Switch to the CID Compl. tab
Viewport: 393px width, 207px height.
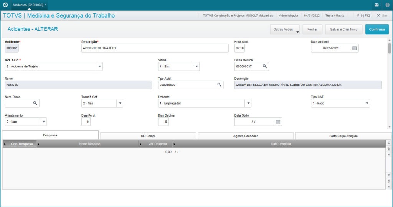[148, 136]
